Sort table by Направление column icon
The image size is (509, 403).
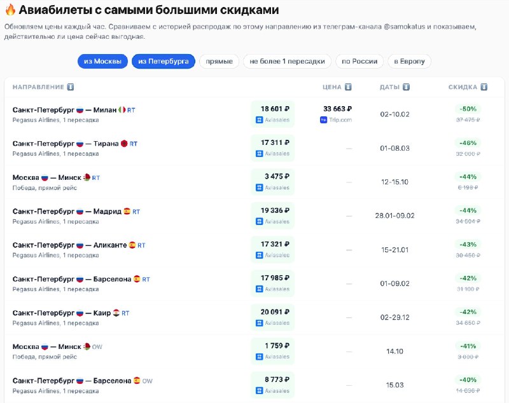click(71, 87)
